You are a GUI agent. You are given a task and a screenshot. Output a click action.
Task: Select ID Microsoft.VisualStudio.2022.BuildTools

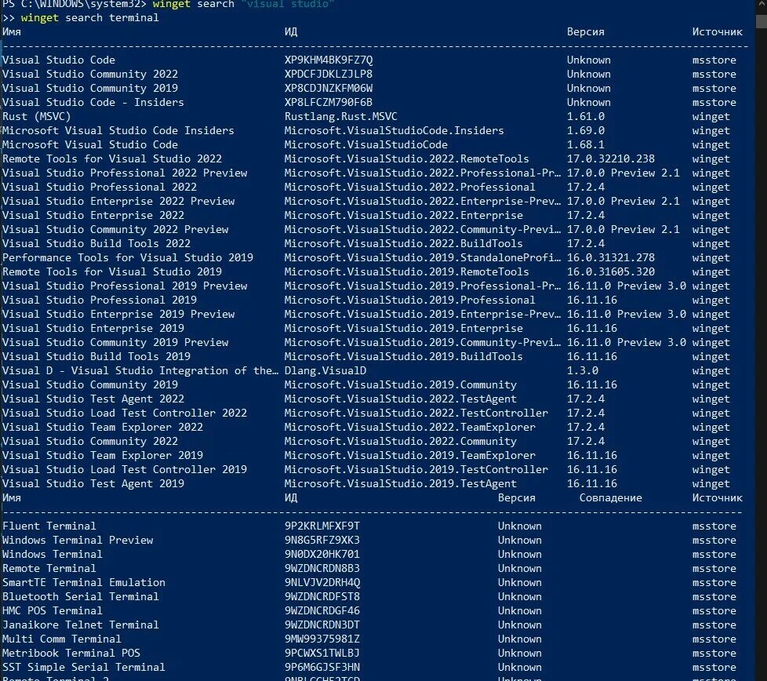(404, 244)
